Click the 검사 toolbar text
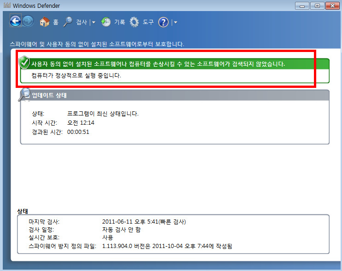The height and width of the screenshot is (271, 342). pyautogui.click(x=81, y=22)
